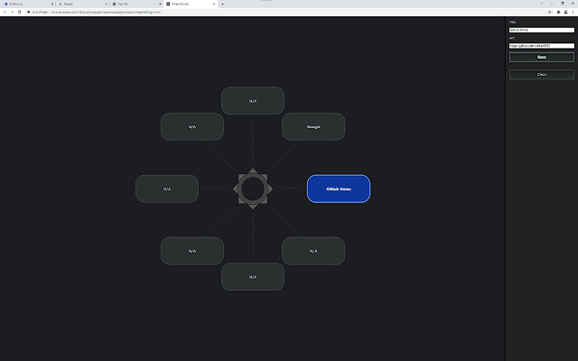The height and width of the screenshot is (361, 578).
Task: Open the browser profile icon
Action: (x=566, y=12)
